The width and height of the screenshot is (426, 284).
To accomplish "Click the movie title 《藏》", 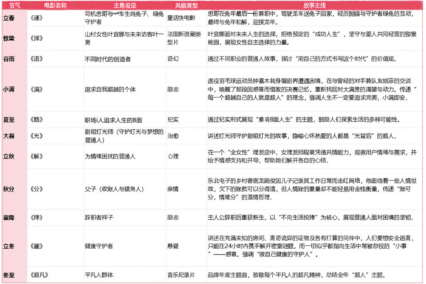I will [36, 246].
